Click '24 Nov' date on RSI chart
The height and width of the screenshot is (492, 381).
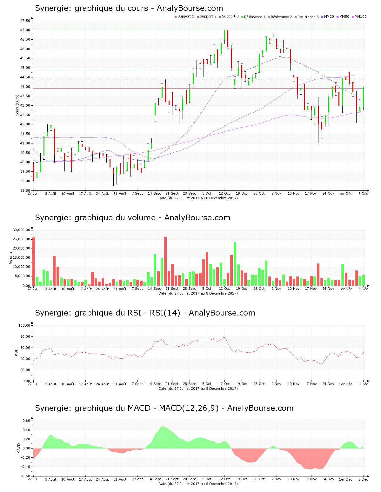[328, 384]
